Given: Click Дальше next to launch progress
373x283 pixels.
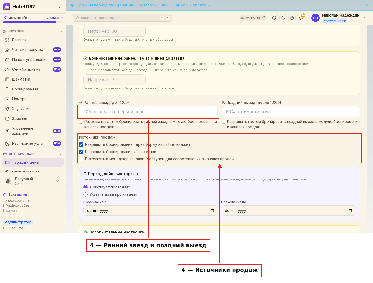Looking at the screenshot, I should coord(55,18).
